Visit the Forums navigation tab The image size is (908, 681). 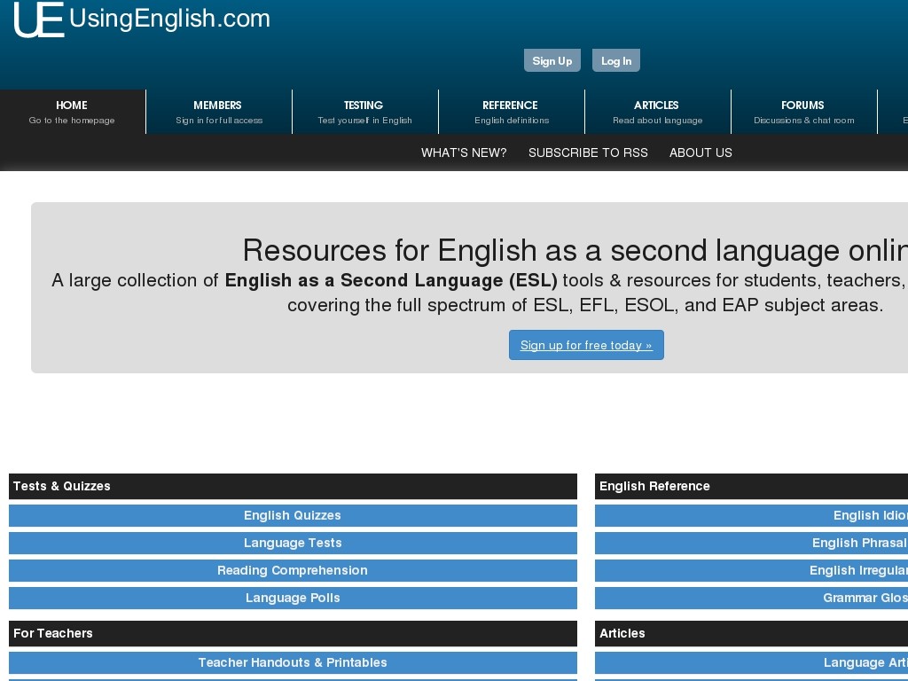803,112
